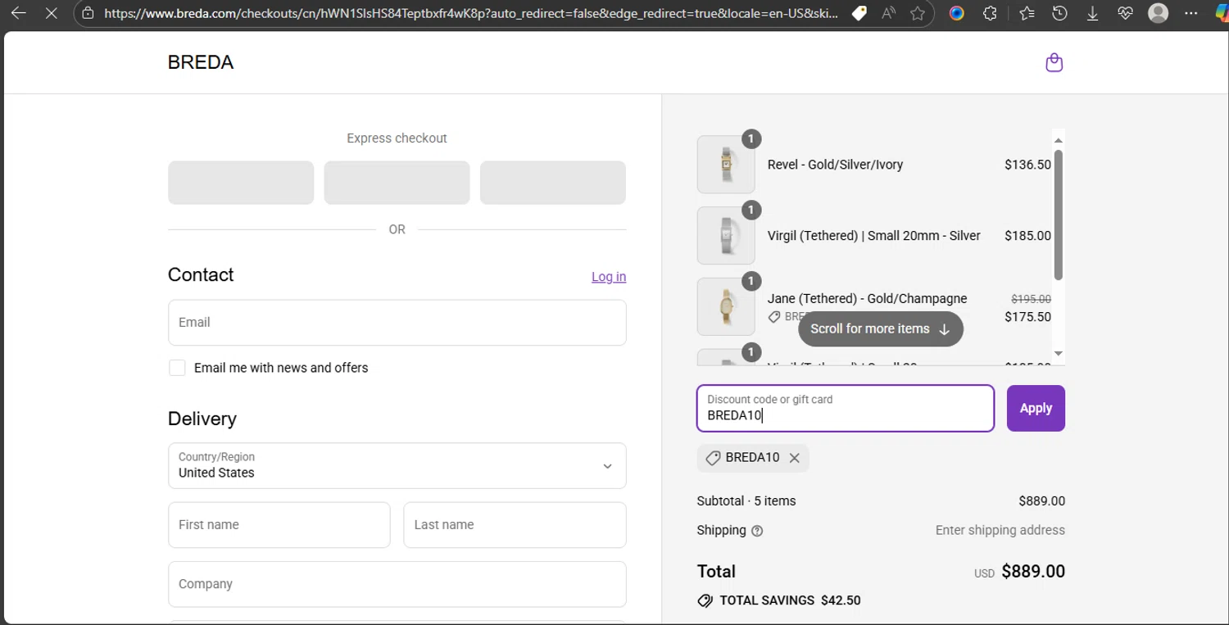Viewport: 1229px width, 625px height.
Task: Focus the First name field
Action: [x=279, y=525]
